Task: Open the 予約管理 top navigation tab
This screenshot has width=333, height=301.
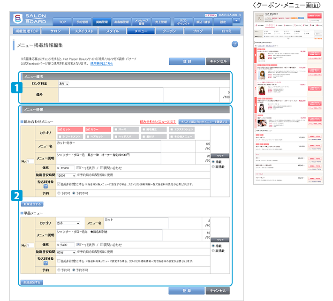Action: [81, 22]
